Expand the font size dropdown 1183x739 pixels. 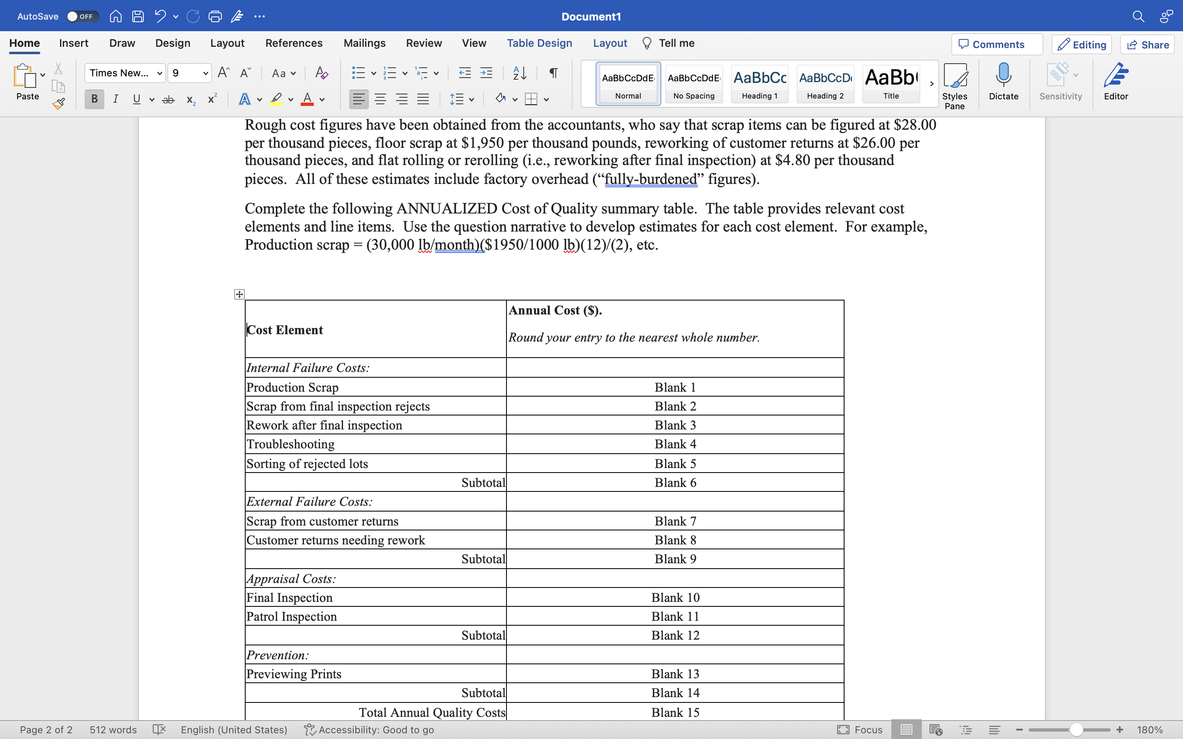click(205, 73)
